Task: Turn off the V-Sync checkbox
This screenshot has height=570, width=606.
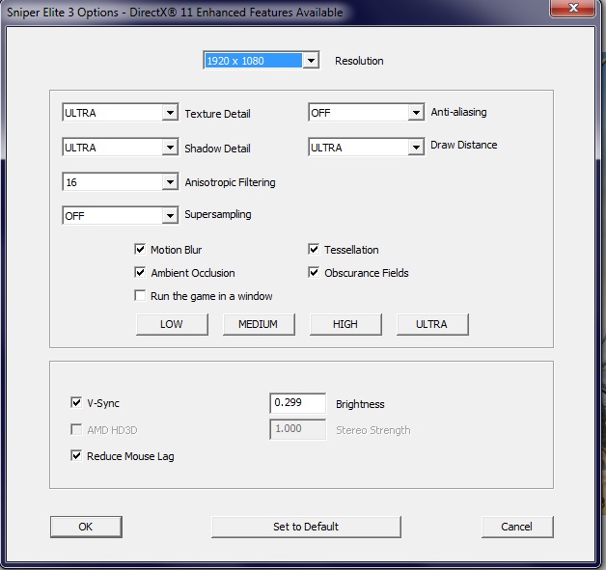Action: 76,402
